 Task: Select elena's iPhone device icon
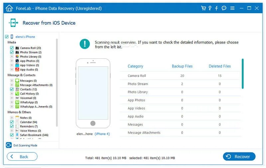(x=12, y=36)
